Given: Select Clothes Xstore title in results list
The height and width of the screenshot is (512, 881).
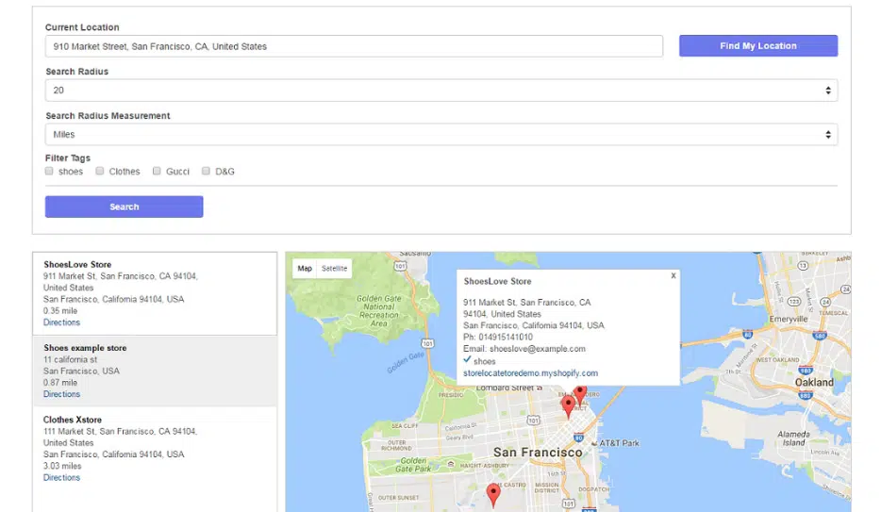Looking at the screenshot, I should pyautogui.click(x=73, y=420).
